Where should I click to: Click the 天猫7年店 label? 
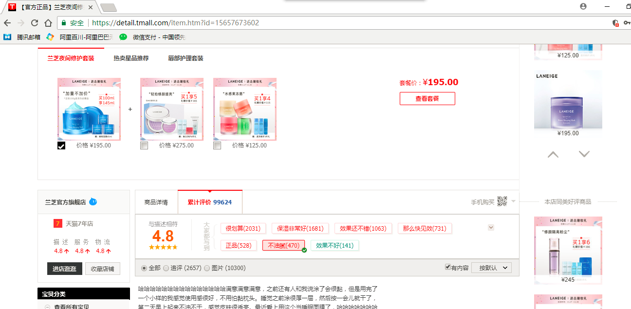coord(79,224)
